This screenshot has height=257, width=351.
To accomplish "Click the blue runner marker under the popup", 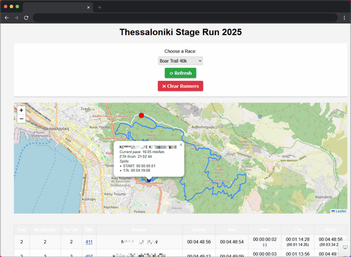I will 148,179.
